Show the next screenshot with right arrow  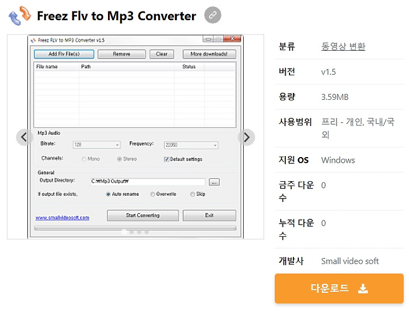click(246, 137)
